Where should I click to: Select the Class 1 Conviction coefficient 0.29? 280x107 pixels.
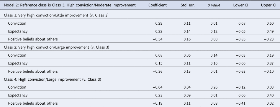[x=159, y=23]
